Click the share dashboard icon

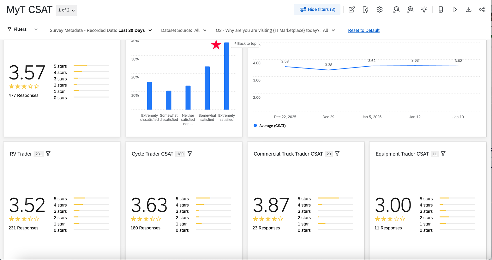482,9
